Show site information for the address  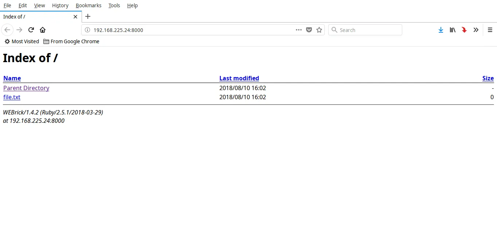(x=87, y=30)
